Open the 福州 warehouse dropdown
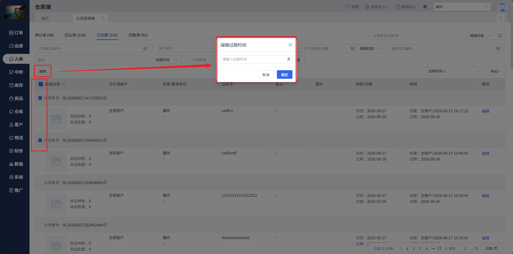Screen dimensions: 513x254 click(x=462, y=7)
